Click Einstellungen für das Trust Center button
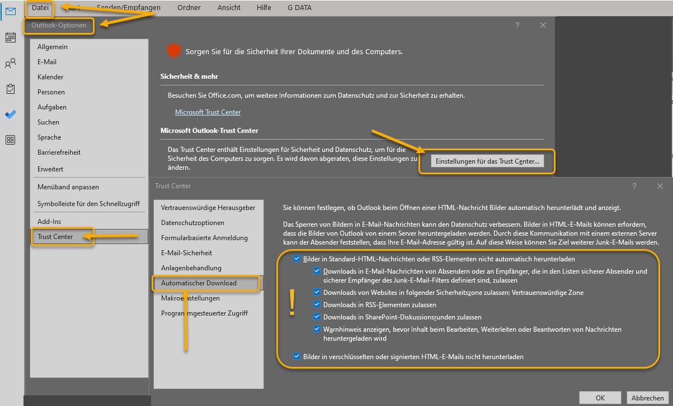The width and height of the screenshot is (673, 406). click(487, 161)
